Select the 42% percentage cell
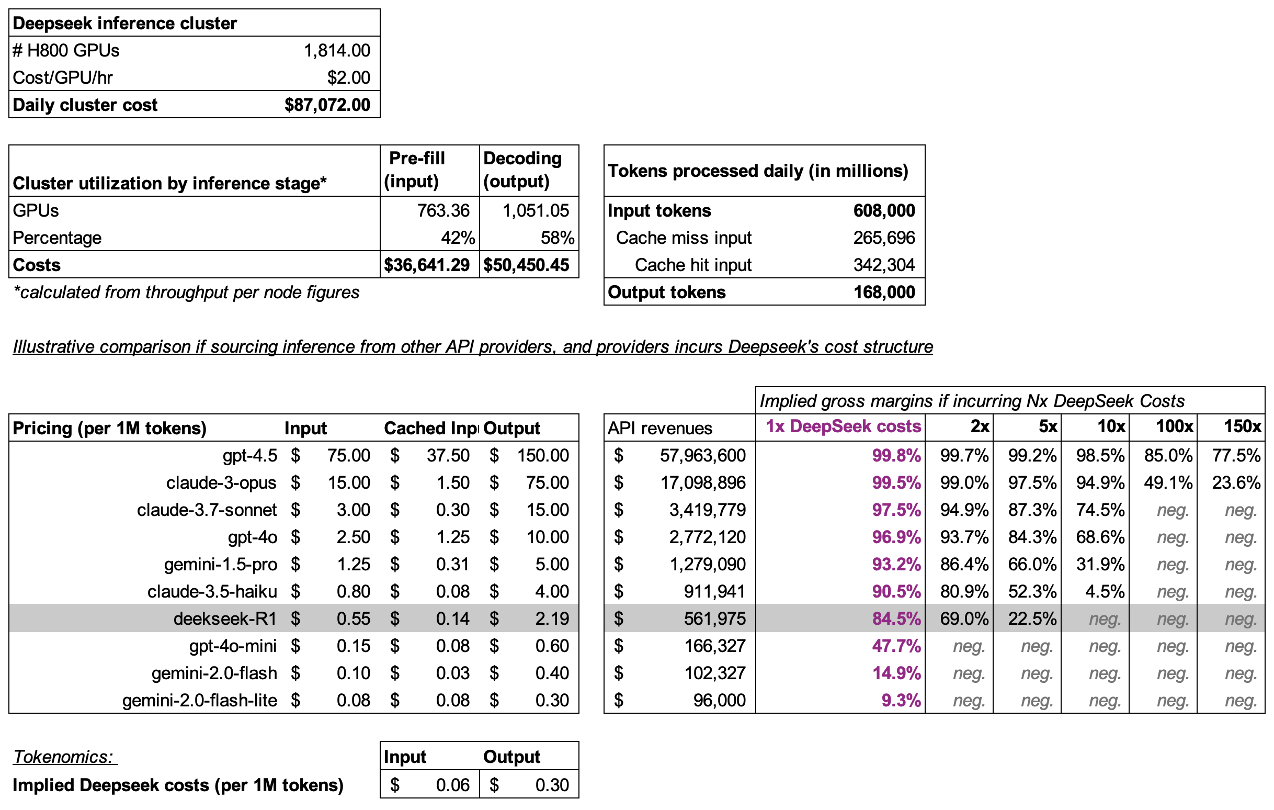Image resolution: width=1274 pixels, height=810 pixels. 458,238
